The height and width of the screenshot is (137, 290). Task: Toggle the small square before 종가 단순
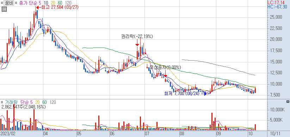(16, 3)
